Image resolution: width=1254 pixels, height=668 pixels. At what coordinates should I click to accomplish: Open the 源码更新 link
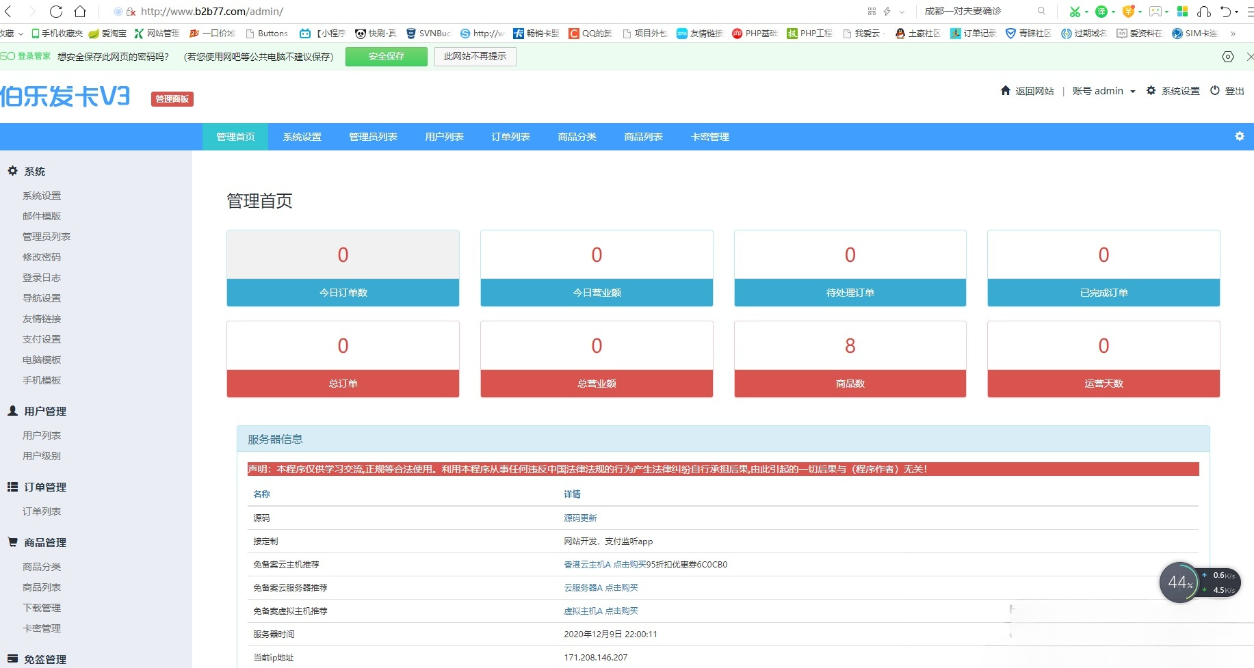pyautogui.click(x=580, y=518)
